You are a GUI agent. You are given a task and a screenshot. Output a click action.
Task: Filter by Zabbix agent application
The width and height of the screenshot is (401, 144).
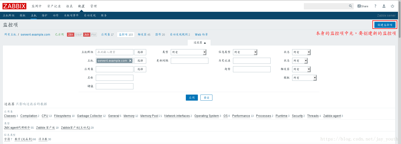pos(332,116)
